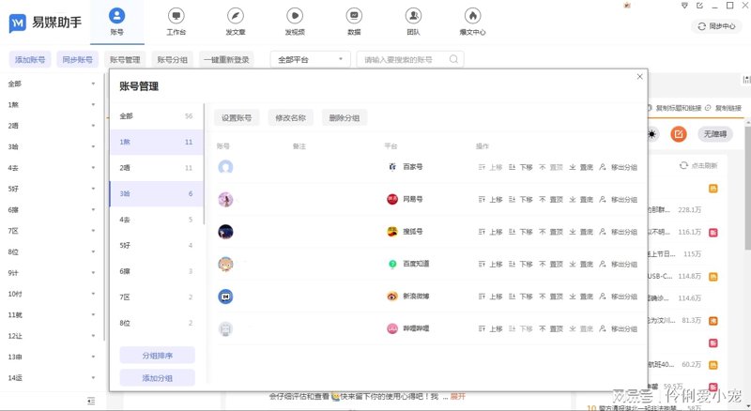Toggle the 无障碍 accessibility pill
The height and width of the screenshot is (411, 751).
[715, 134]
